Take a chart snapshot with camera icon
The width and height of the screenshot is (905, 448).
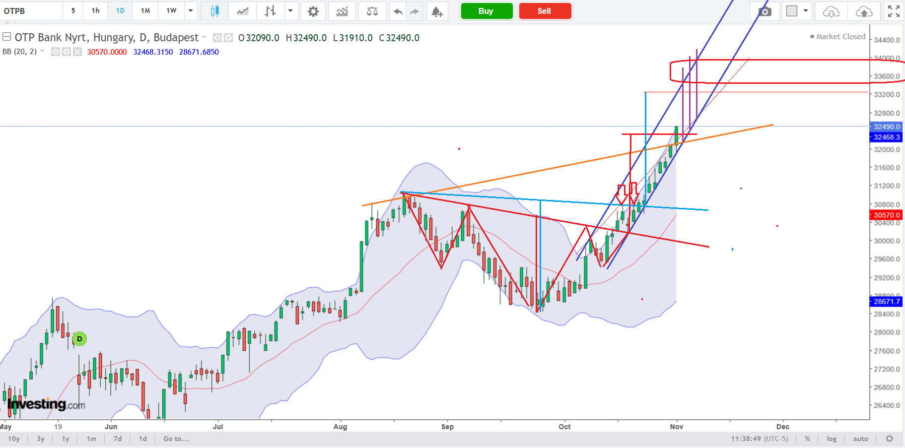coord(765,11)
